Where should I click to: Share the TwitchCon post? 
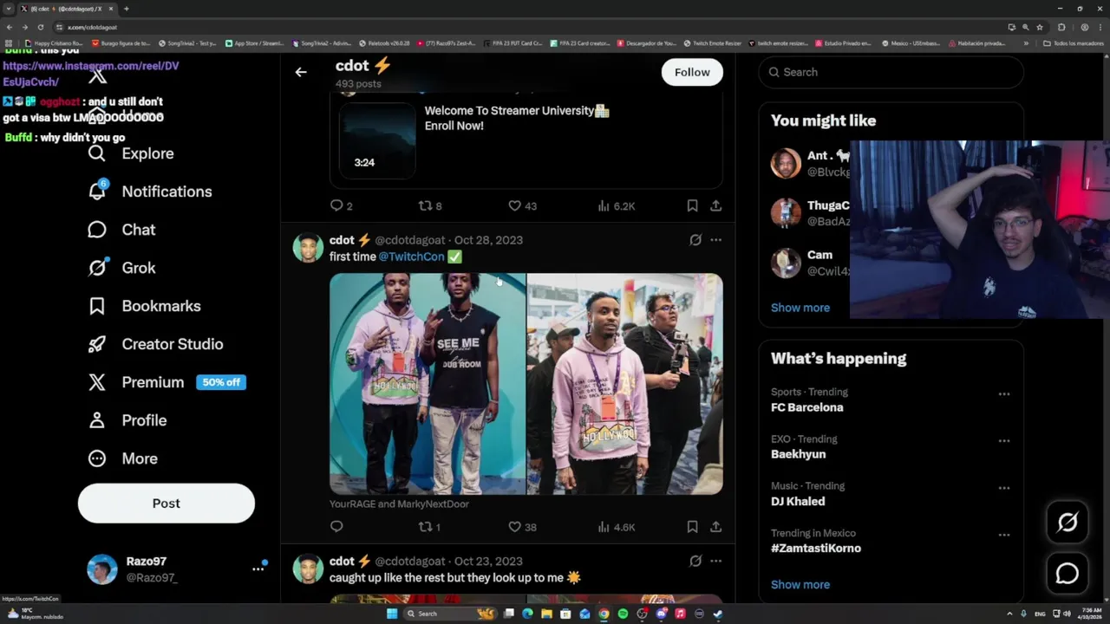click(x=715, y=526)
